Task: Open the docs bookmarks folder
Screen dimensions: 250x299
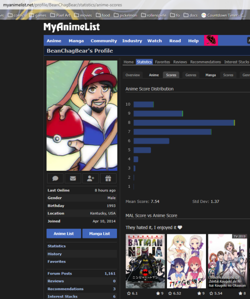Action: tap(190, 15)
